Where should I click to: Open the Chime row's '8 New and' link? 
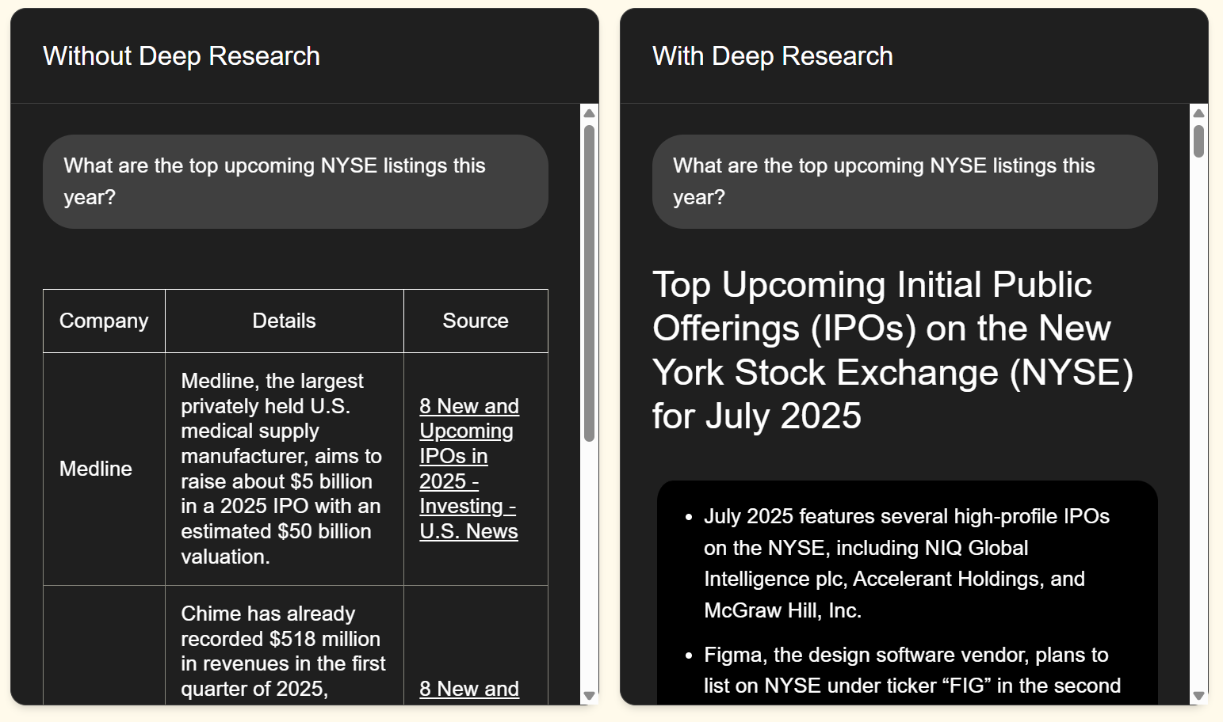[469, 689]
